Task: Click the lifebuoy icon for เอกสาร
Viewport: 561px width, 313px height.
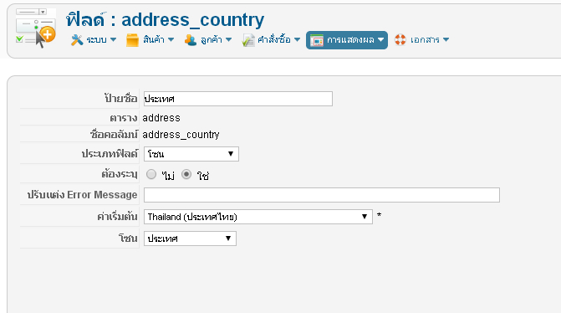Action: coord(400,39)
